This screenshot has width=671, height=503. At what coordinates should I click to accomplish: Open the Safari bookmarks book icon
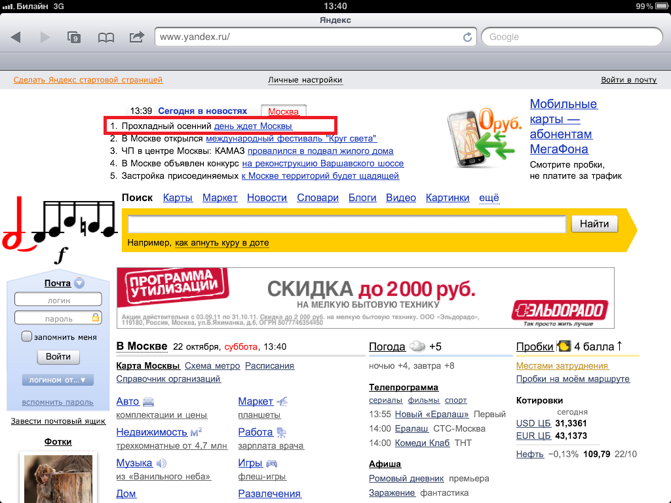(105, 37)
